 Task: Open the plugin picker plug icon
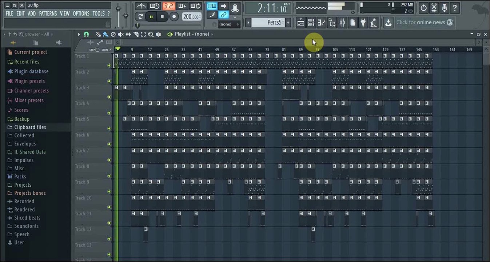point(363,23)
